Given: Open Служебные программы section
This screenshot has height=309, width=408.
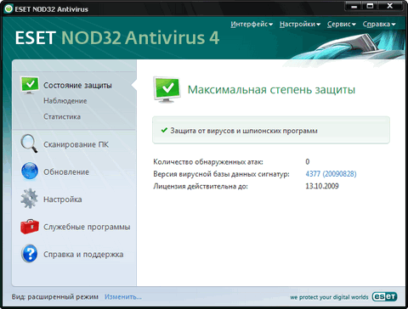Looking at the screenshot, I should [87, 227].
